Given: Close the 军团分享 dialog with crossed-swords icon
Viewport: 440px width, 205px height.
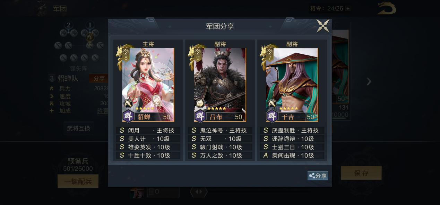Looking at the screenshot, I should point(323,26).
